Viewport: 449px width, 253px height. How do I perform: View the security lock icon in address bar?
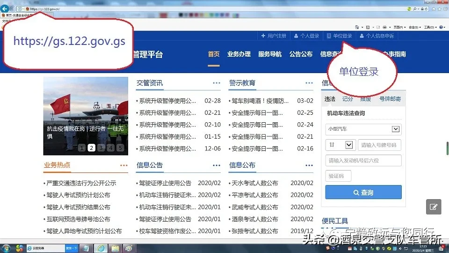click(x=422, y=9)
